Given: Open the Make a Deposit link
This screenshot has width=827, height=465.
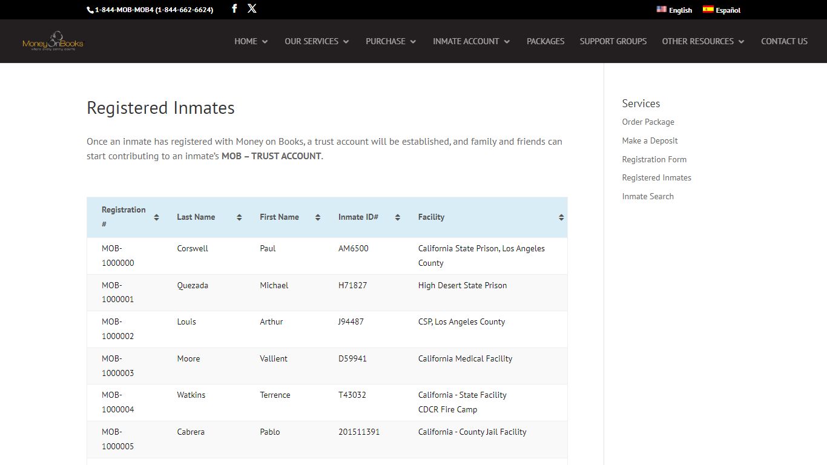Looking at the screenshot, I should point(650,140).
